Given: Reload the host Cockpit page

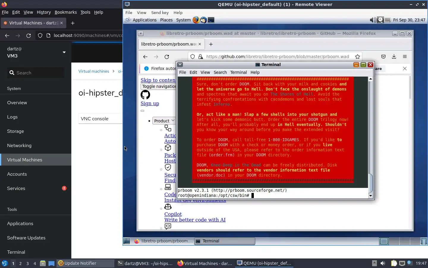Looking at the screenshot, I should [29, 35].
